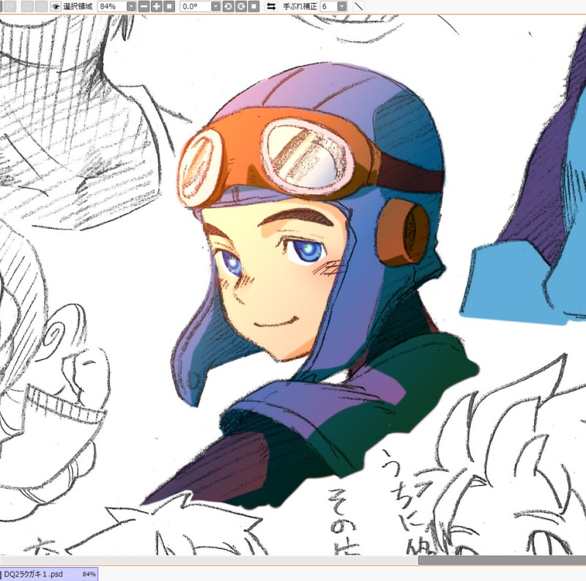Rotate the canvas counterclockwise
This screenshot has height=581, width=586.
229,7
